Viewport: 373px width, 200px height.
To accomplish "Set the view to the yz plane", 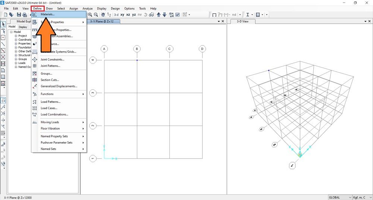I will coord(134,15).
